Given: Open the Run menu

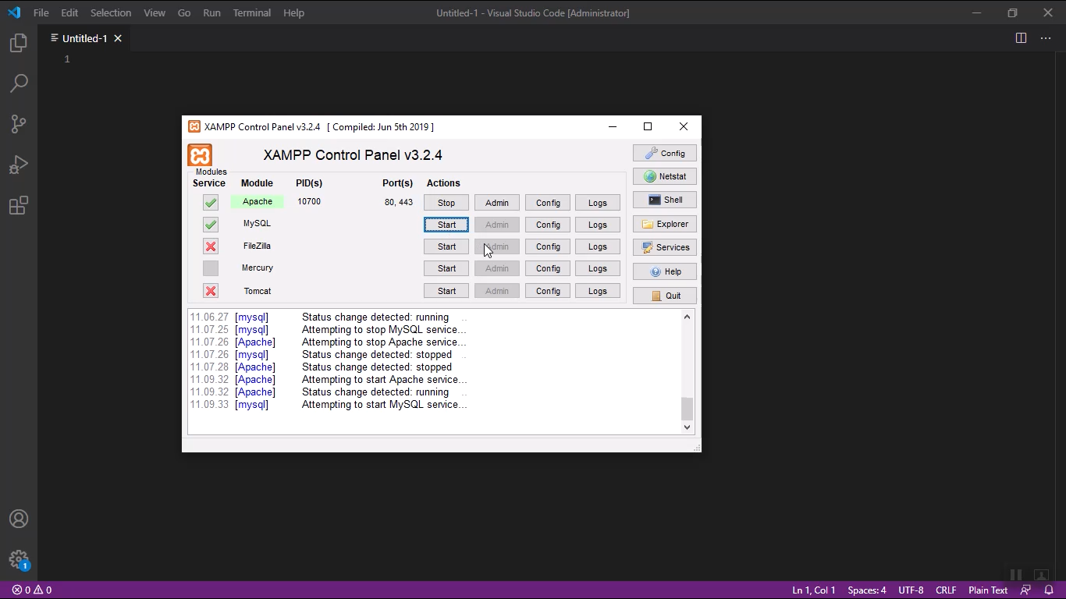Looking at the screenshot, I should point(211,12).
